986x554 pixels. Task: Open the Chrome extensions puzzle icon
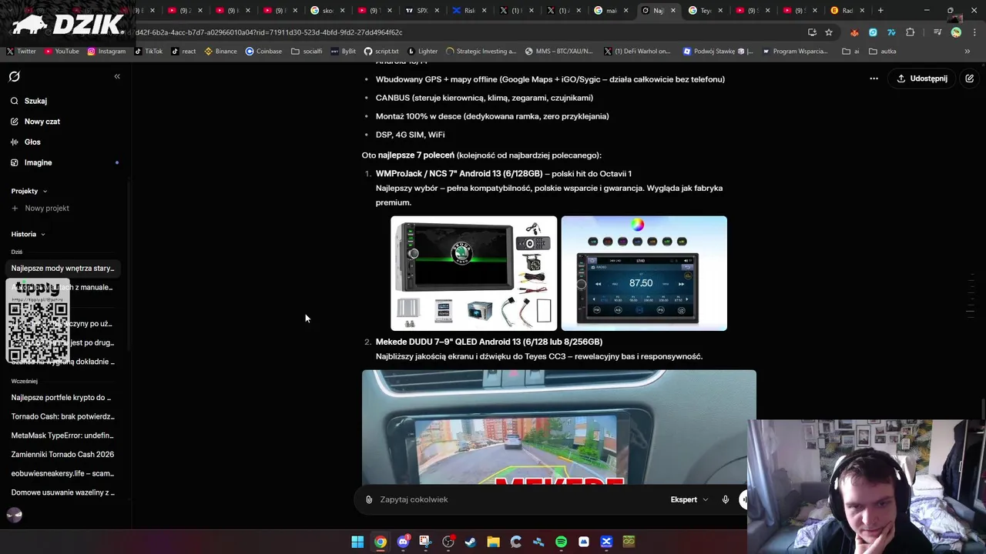911,32
